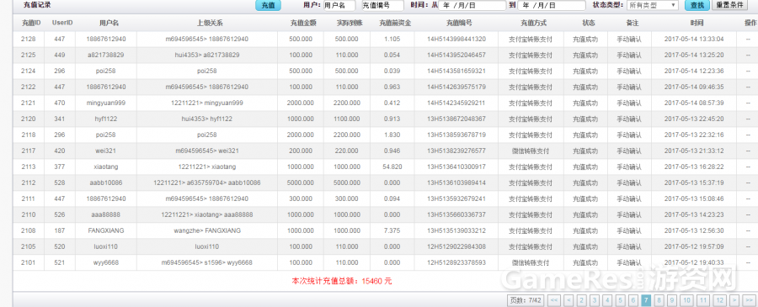Go to page 4 in pagination
The width and height of the screenshot is (758, 307).
pyautogui.click(x=607, y=300)
